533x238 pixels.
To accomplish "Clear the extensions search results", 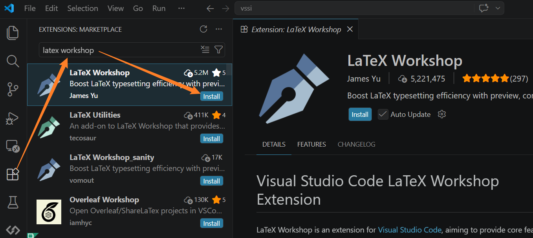I will pos(205,49).
